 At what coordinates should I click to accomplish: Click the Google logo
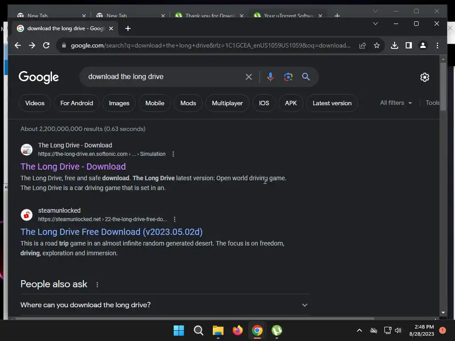pyautogui.click(x=39, y=77)
